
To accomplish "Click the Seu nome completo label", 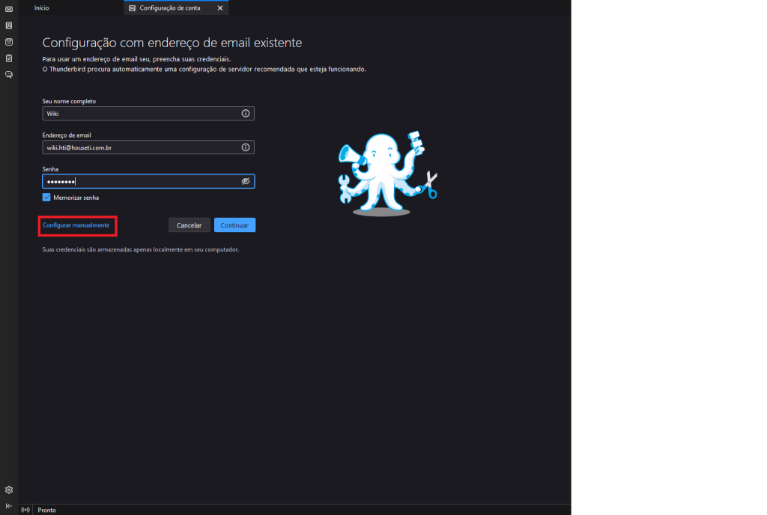I will [x=69, y=101].
